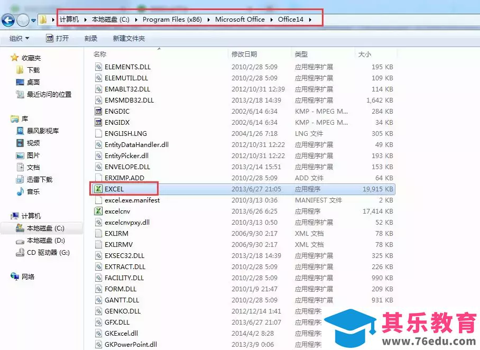Select the GANTT.DLL file name
This screenshot has width=480, height=350.
(122, 300)
